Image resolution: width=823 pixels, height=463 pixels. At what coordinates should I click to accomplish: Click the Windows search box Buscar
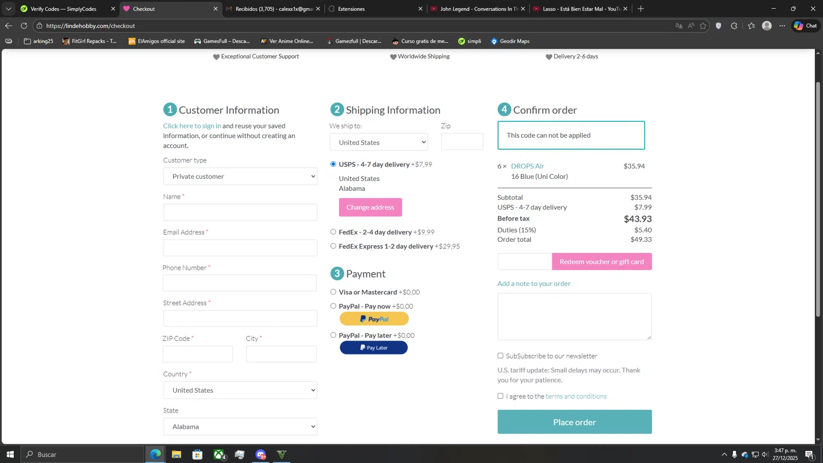point(82,454)
